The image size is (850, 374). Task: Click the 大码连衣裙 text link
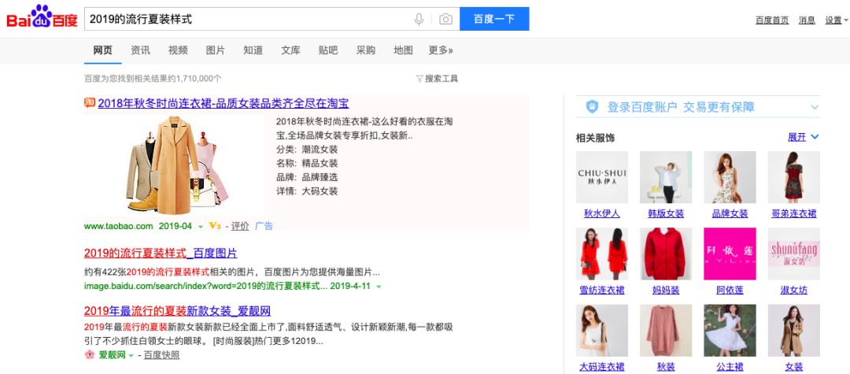(x=602, y=367)
